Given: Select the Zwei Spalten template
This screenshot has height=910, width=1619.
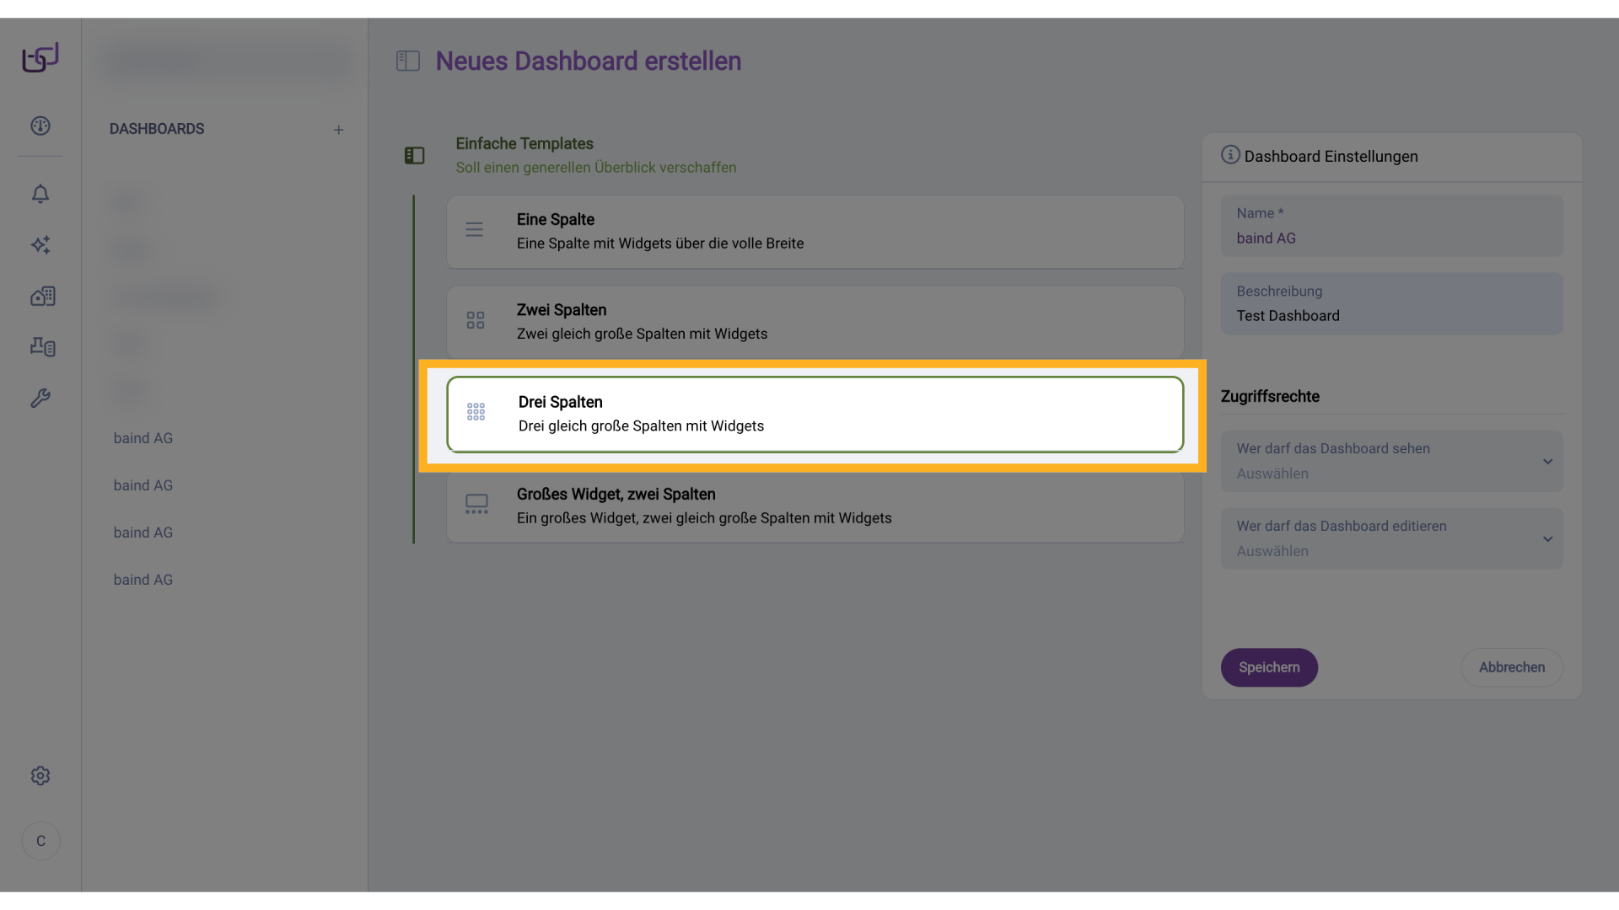Looking at the screenshot, I should [815, 322].
